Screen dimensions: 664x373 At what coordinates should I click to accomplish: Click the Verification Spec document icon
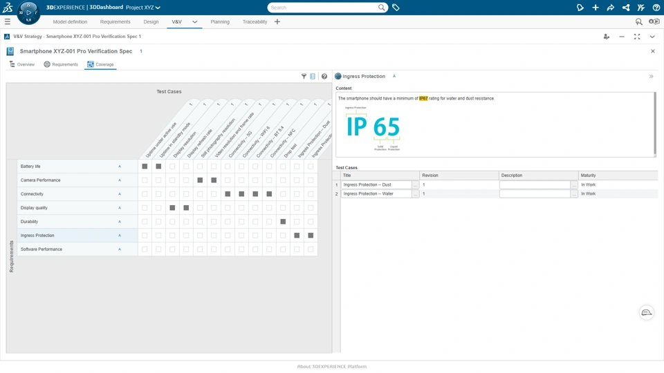[x=10, y=51]
